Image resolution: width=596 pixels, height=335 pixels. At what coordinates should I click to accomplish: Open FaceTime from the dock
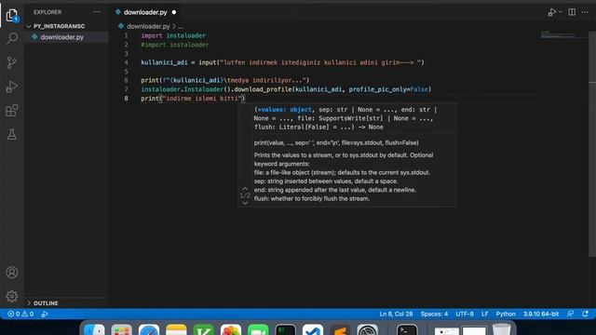258,329
